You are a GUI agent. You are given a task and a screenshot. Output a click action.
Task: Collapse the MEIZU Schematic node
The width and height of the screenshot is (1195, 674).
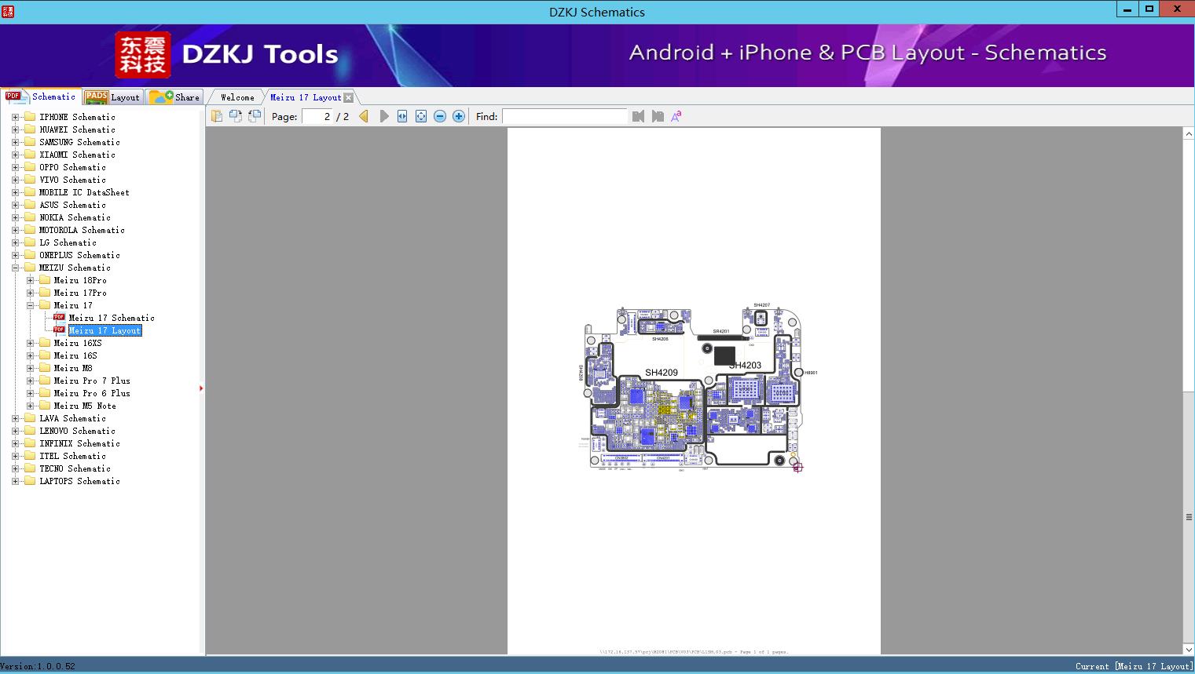[x=15, y=268]
